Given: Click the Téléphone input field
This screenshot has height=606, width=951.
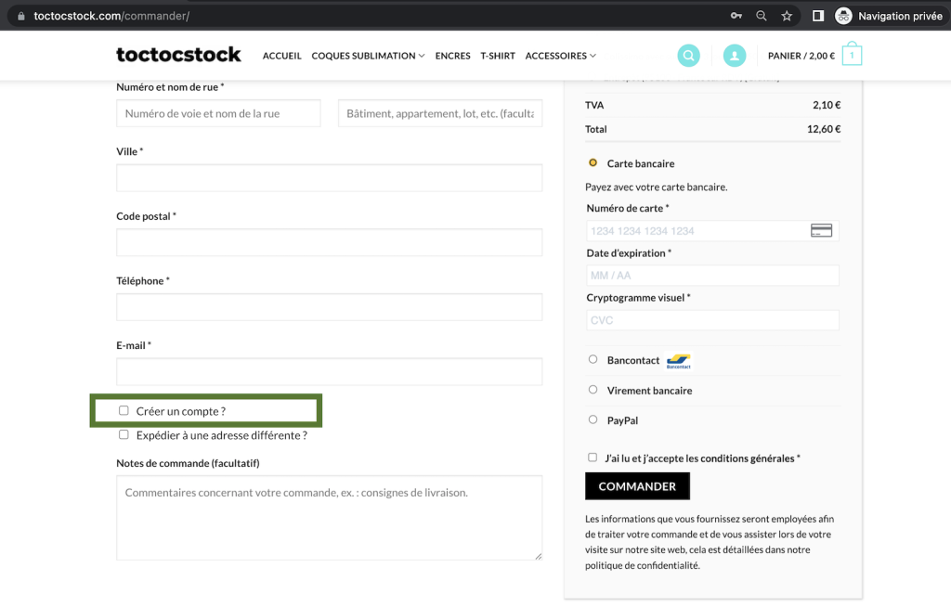Looking at the screenshot, I should tap(329, 306).
